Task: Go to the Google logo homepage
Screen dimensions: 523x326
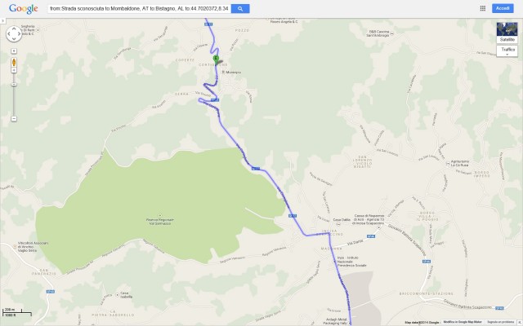Action: (24, 9)
